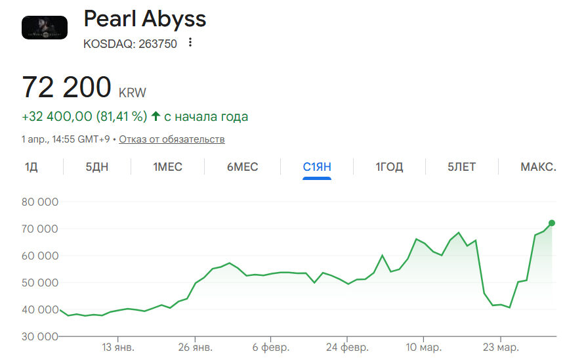Image resolution: width=565 pixels, height=360 pixels.
Task: Click the KOSDAQ: 263750 ticker label
Action: [130, 44]
